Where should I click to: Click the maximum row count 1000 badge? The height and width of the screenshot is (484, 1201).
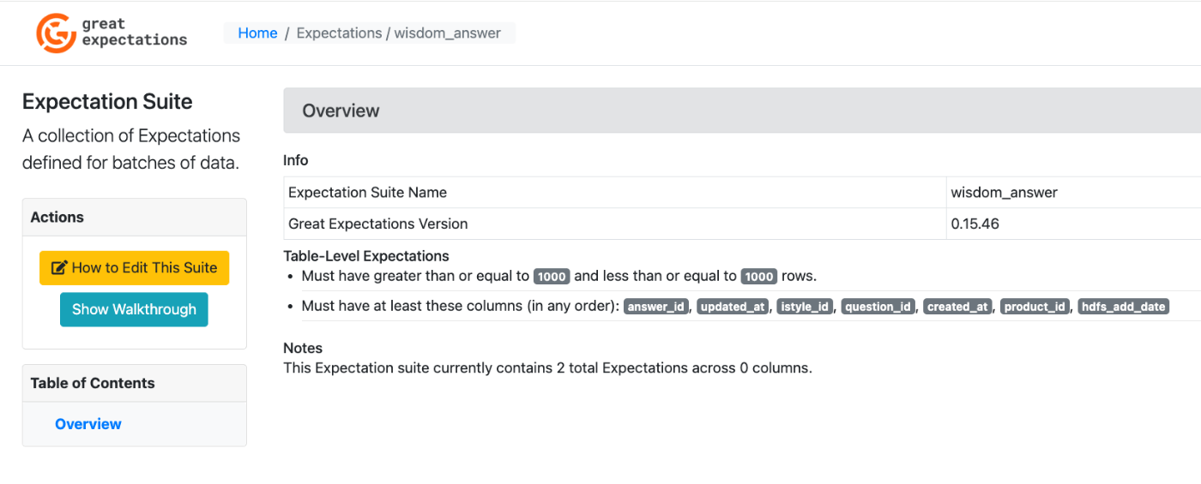pos(759,277)
